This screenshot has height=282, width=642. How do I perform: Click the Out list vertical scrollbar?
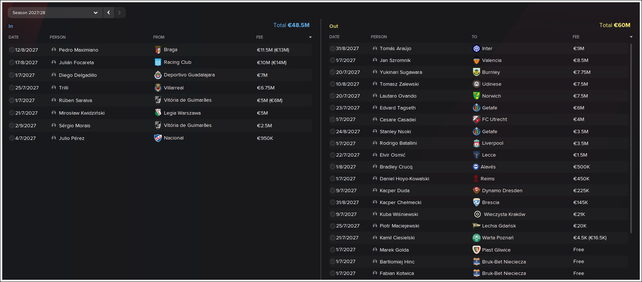[x=631, y=138]
